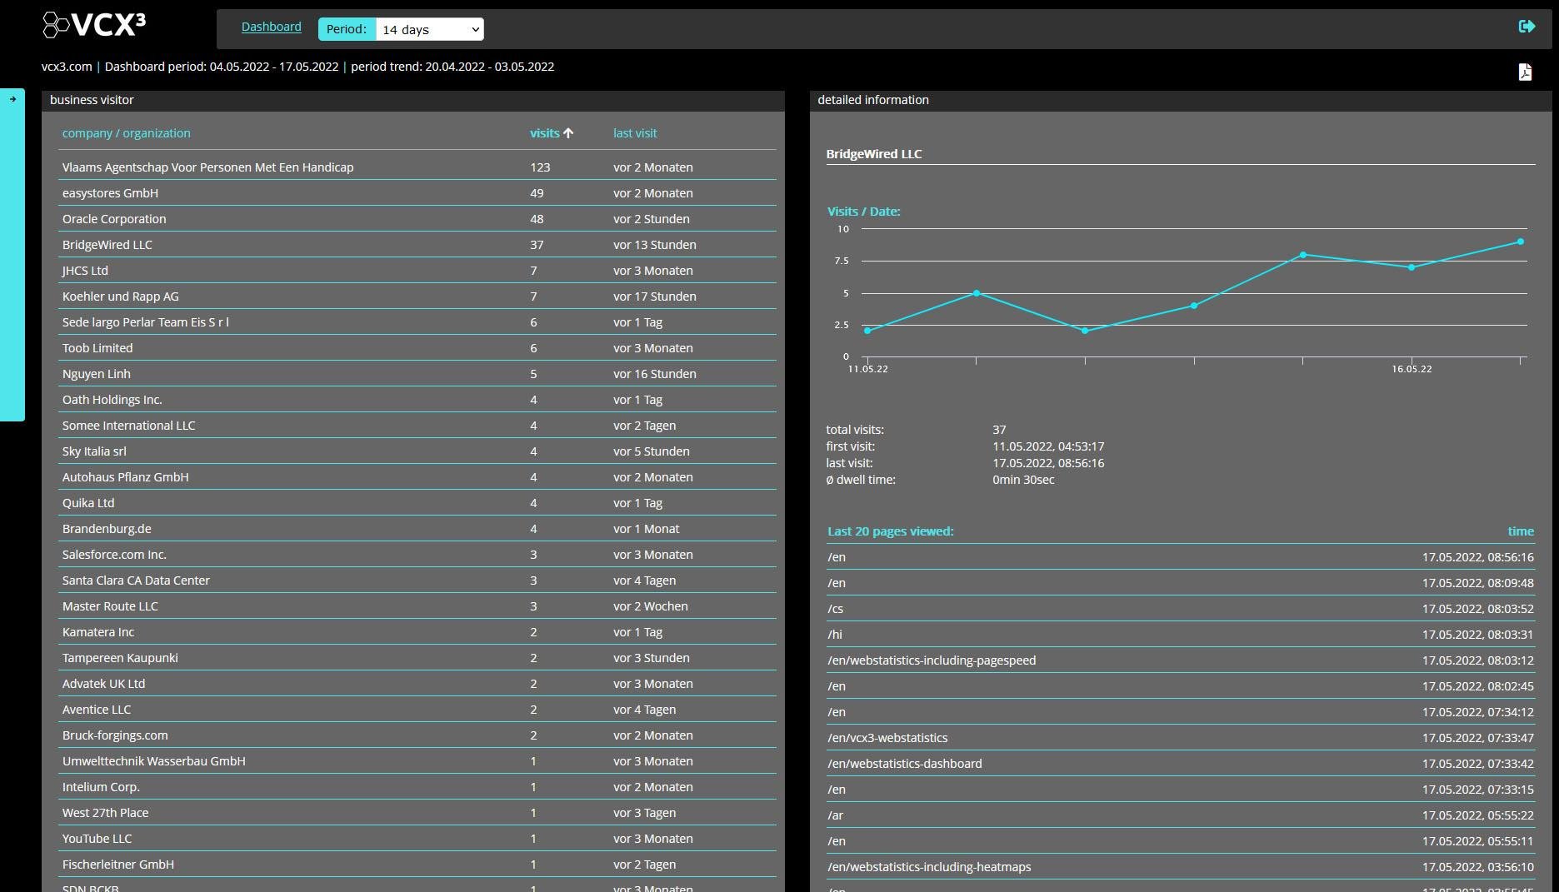Select BridgeWired LLC row

tap(417, 245)
